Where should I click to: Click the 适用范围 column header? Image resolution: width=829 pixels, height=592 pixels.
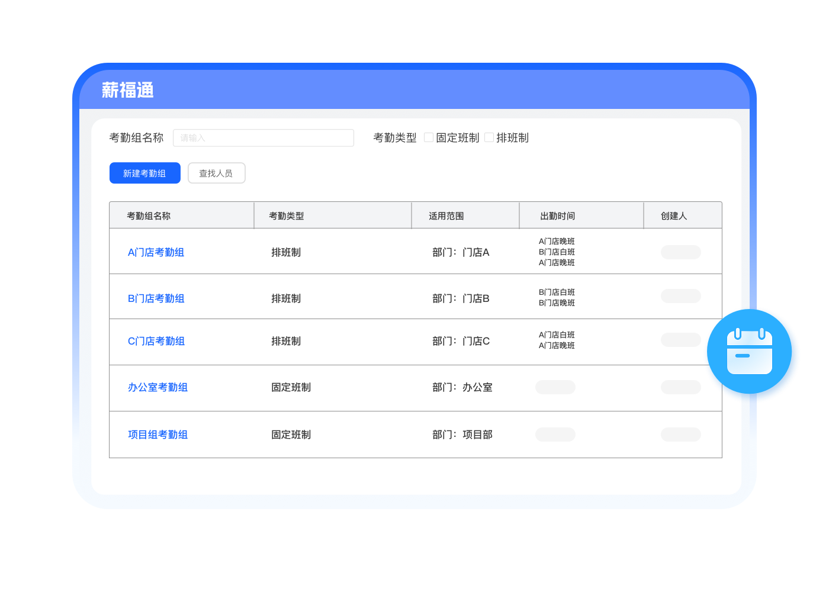pyautogui.click(x=446, y=216)
